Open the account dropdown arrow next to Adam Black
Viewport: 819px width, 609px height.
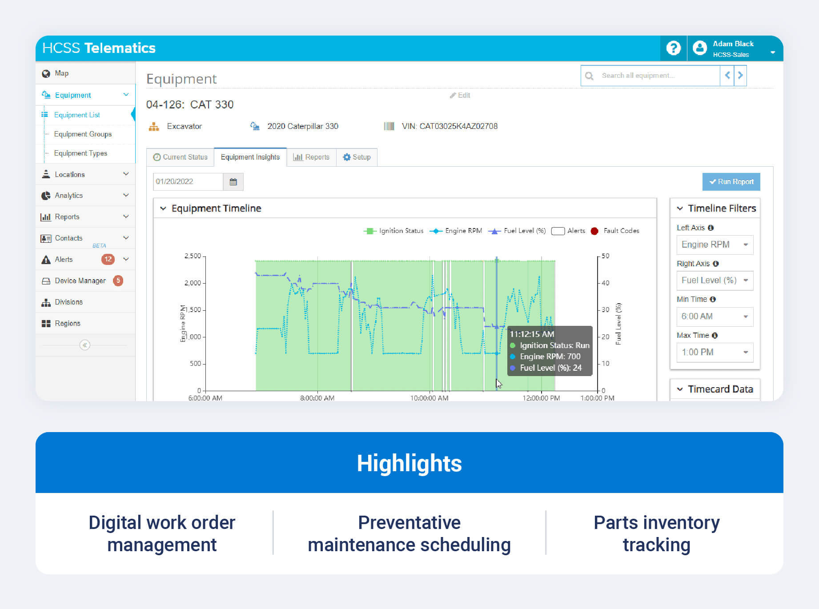[773, 52]
